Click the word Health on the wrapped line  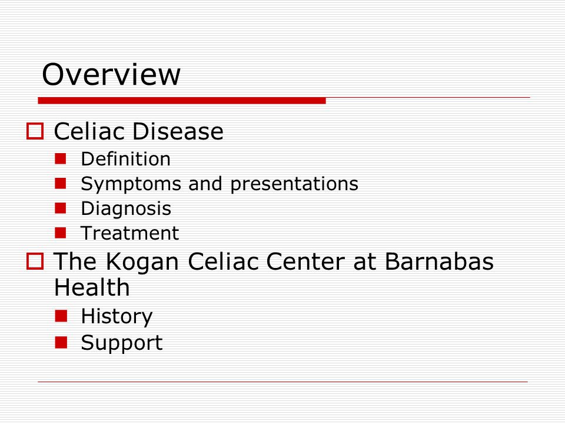pos(92,288)
